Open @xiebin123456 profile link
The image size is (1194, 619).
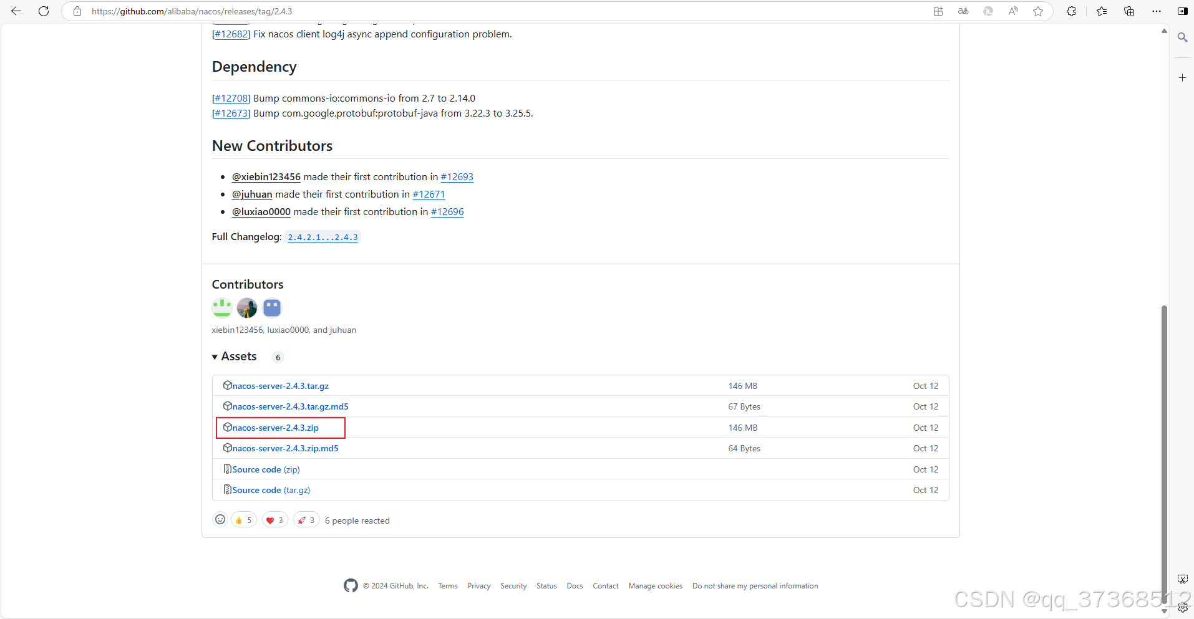[266, 177]
